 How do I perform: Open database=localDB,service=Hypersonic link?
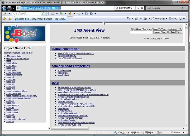pyautogui.click(x=74, y=88)
